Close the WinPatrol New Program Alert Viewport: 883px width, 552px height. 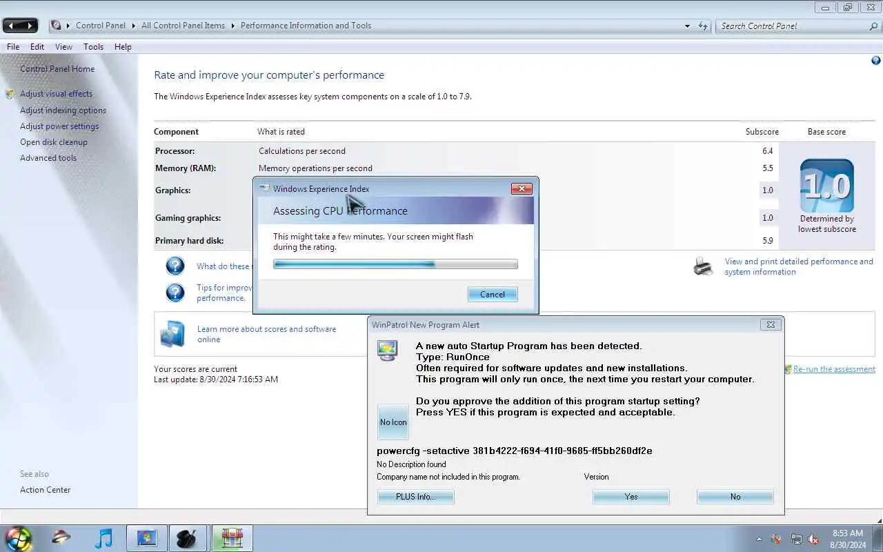tap(771, 325)
